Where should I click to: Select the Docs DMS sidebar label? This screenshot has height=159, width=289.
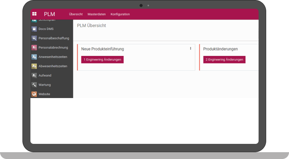(46, 29)
